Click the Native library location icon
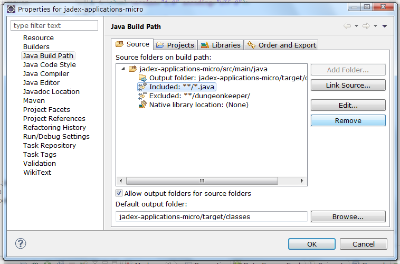 pyautogui.click(x=142, y=105)
